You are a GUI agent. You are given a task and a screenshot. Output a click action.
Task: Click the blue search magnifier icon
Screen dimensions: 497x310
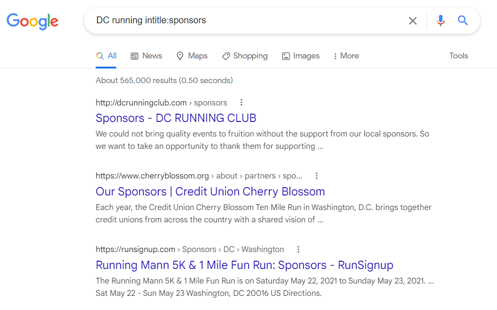tap(463, 21)
